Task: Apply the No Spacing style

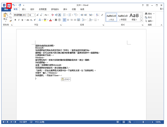Action: click(x=123, y=17)
